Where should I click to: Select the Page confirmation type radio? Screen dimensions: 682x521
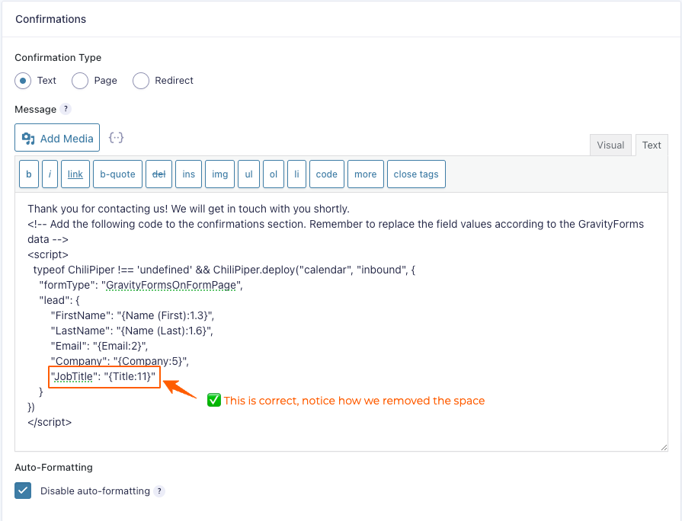[x=80, y=81]
